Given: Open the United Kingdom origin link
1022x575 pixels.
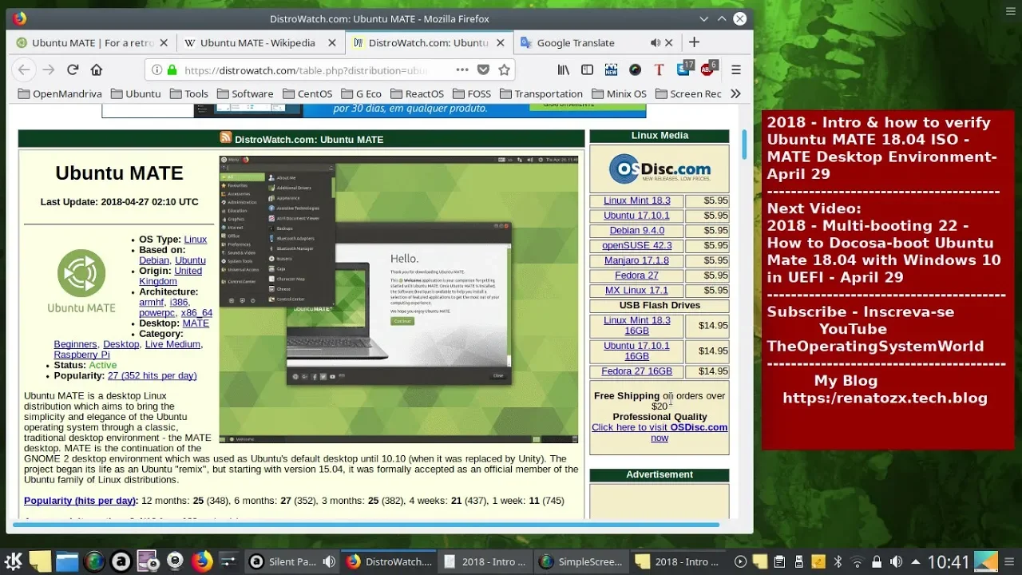Looking at the screenshot, I should [171, 276].
